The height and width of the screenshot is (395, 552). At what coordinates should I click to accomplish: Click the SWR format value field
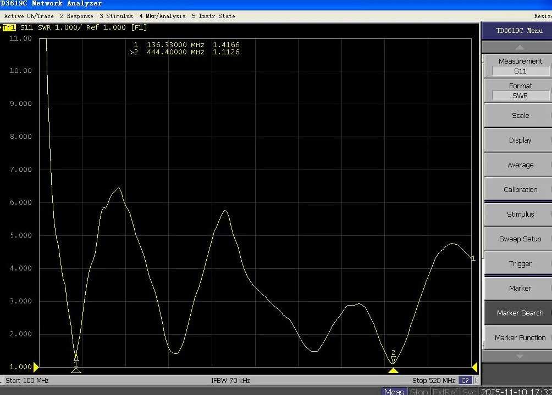520,95
